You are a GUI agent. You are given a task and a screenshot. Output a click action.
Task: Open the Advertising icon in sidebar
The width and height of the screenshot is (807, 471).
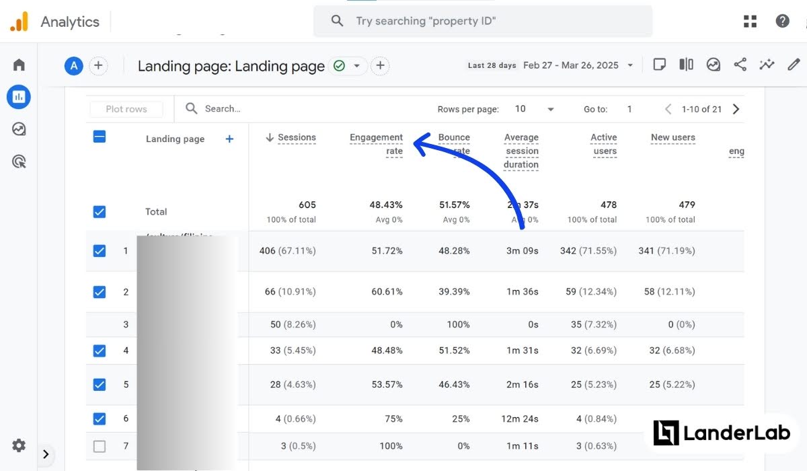[19, 161]
